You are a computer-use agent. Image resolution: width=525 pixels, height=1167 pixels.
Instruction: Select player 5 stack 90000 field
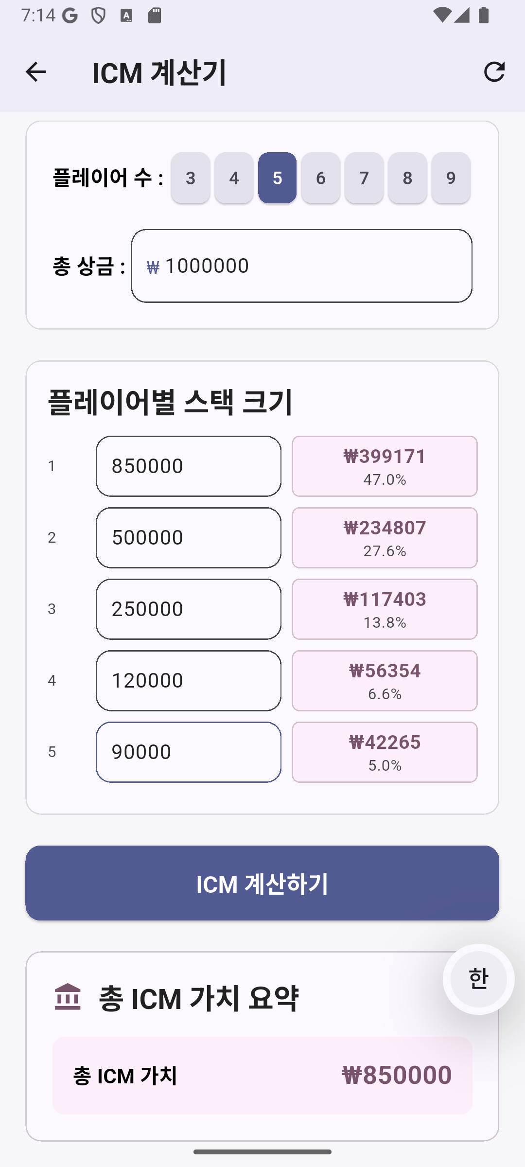point(189,752)
